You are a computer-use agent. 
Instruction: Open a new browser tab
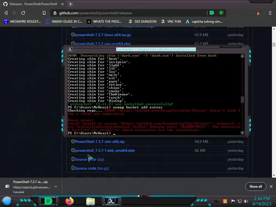[71, 4]
